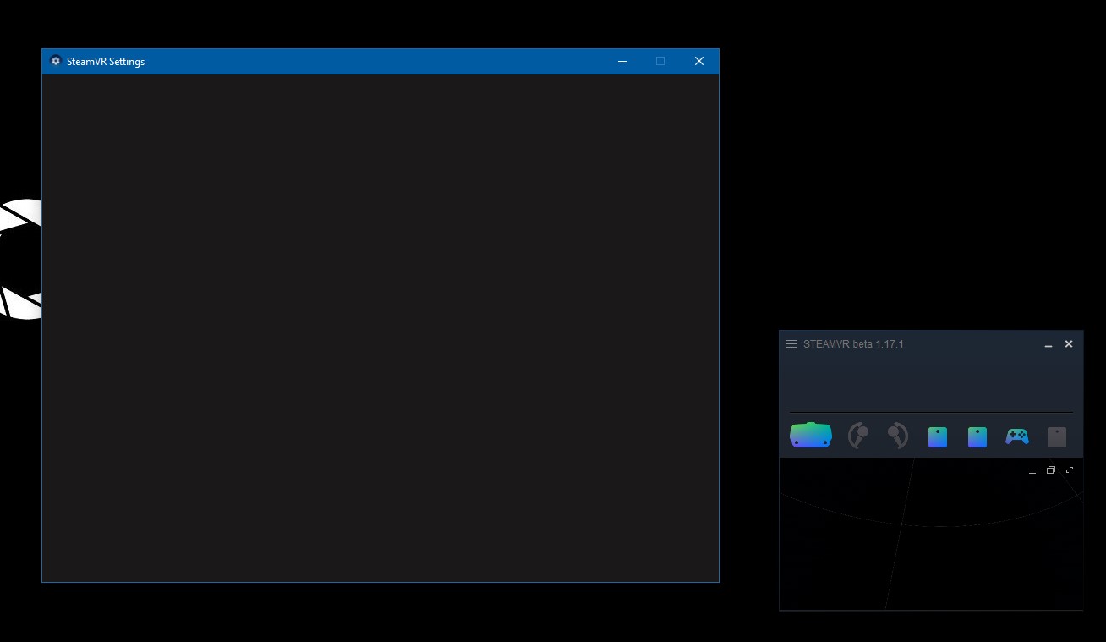Viewport: 1106px width, 642px height.
Task: Click the inactive left controller icon
Action: point(858,436)
